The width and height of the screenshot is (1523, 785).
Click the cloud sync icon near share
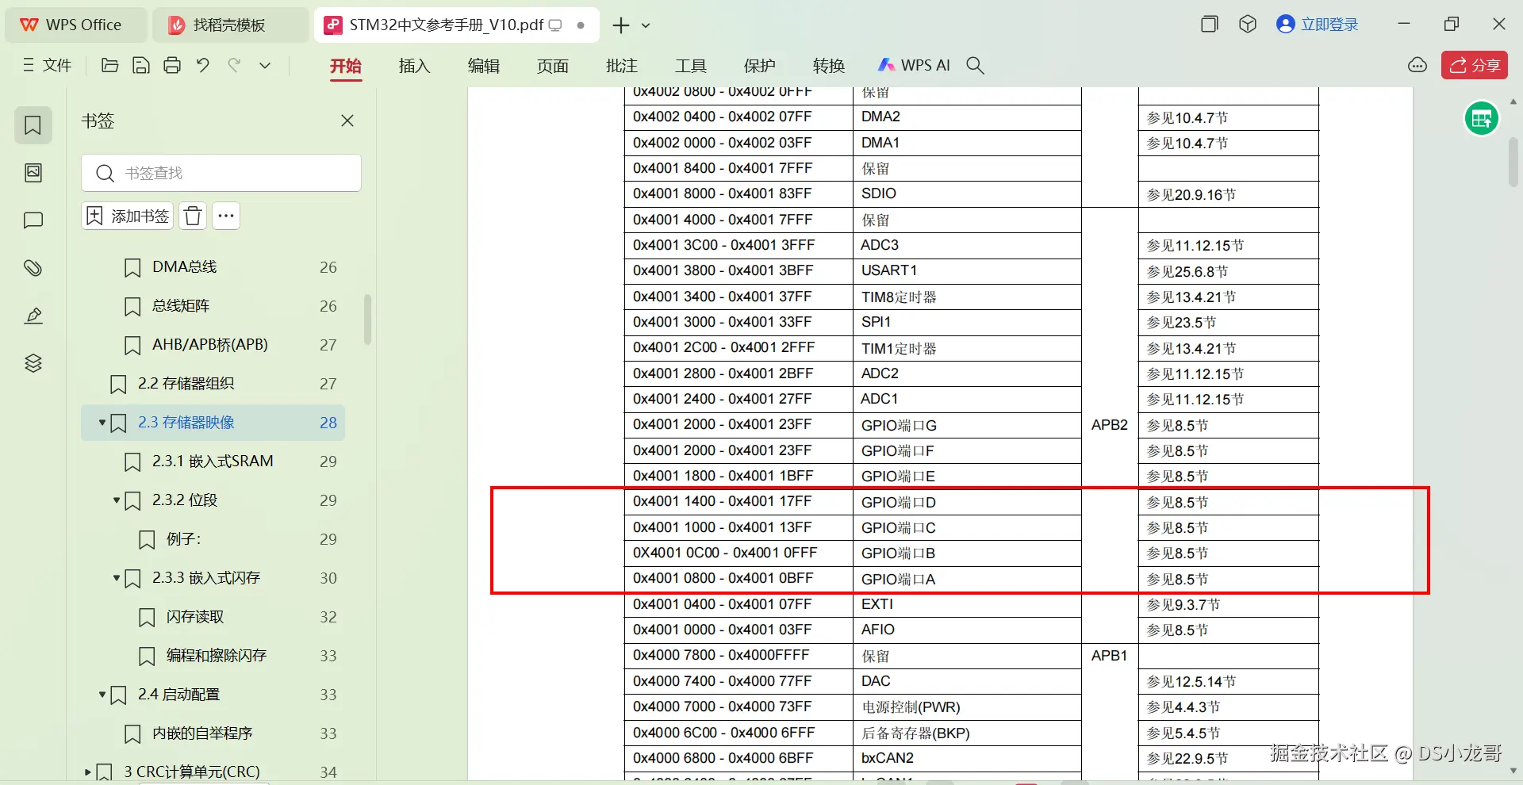pyautogui.click(x=1418, y=65)
